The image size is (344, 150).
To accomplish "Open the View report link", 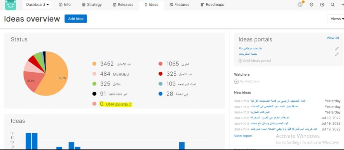I will 243,136.
